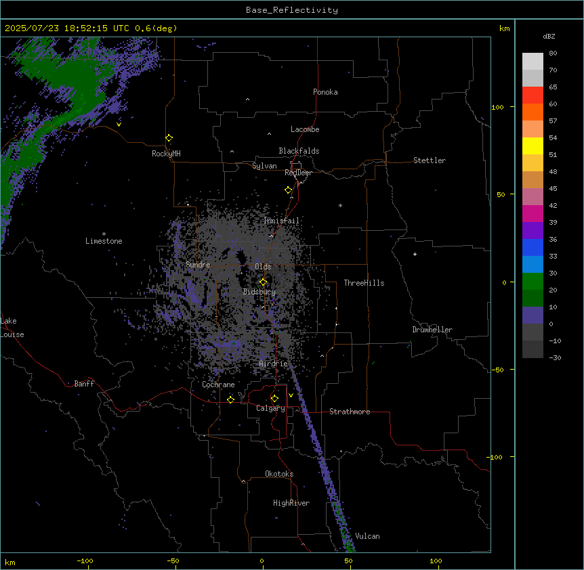Click the Base_Reflectivity title

pos(292,10)
